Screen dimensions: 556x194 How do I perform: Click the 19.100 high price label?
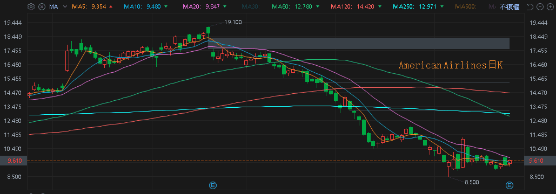pos(233,22)
